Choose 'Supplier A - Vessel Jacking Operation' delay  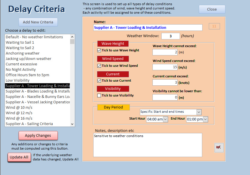[37, 102]
